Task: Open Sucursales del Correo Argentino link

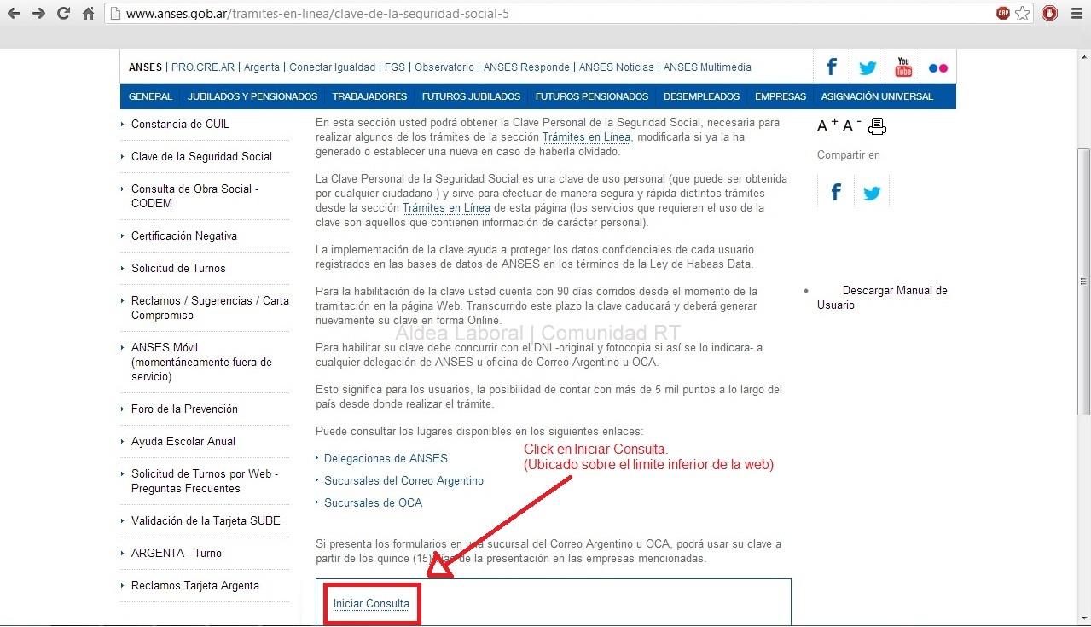Action: (403, 480)
